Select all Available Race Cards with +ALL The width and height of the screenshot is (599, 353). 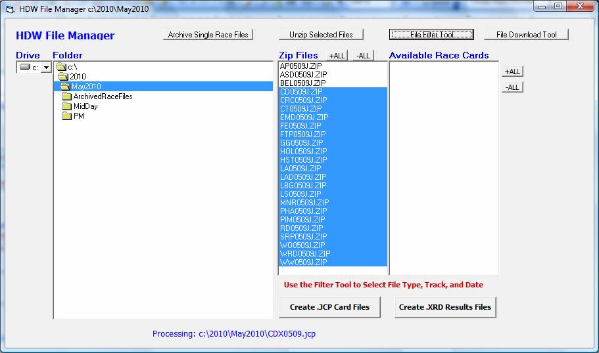tap(512, 72)
